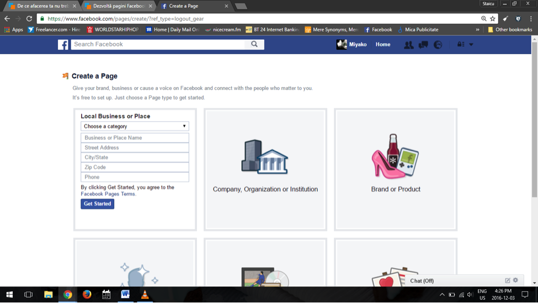Open the Chrome menu three dots
The image size is (538, 303).
click(x=531, y=19)
